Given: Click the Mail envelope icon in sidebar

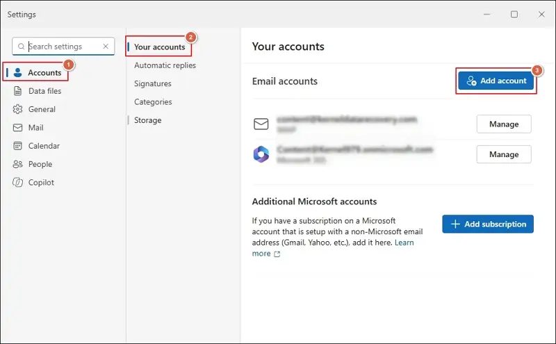Looking at the screenshot, I should point(17,128).
